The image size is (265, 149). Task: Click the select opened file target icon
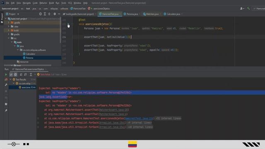pos(41,14)
